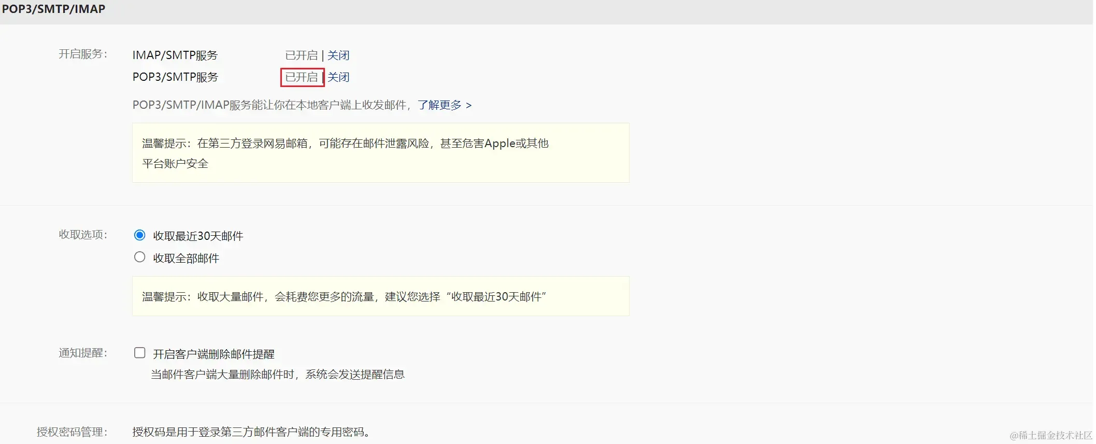Click the 授权密码管理 section label
Screen dimensions: 1096x444
pyautogui.click(x=72, y=432)
